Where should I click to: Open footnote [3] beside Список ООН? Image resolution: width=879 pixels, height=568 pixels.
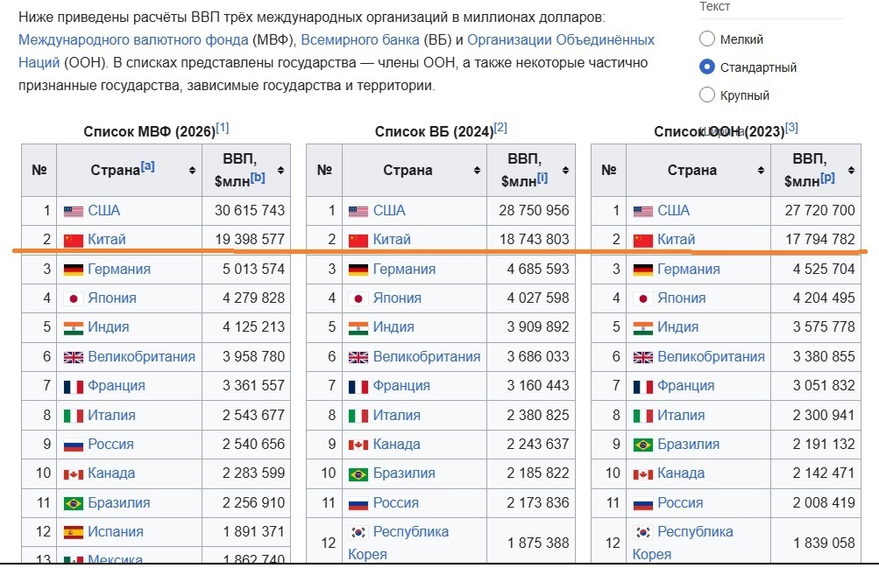791,128
